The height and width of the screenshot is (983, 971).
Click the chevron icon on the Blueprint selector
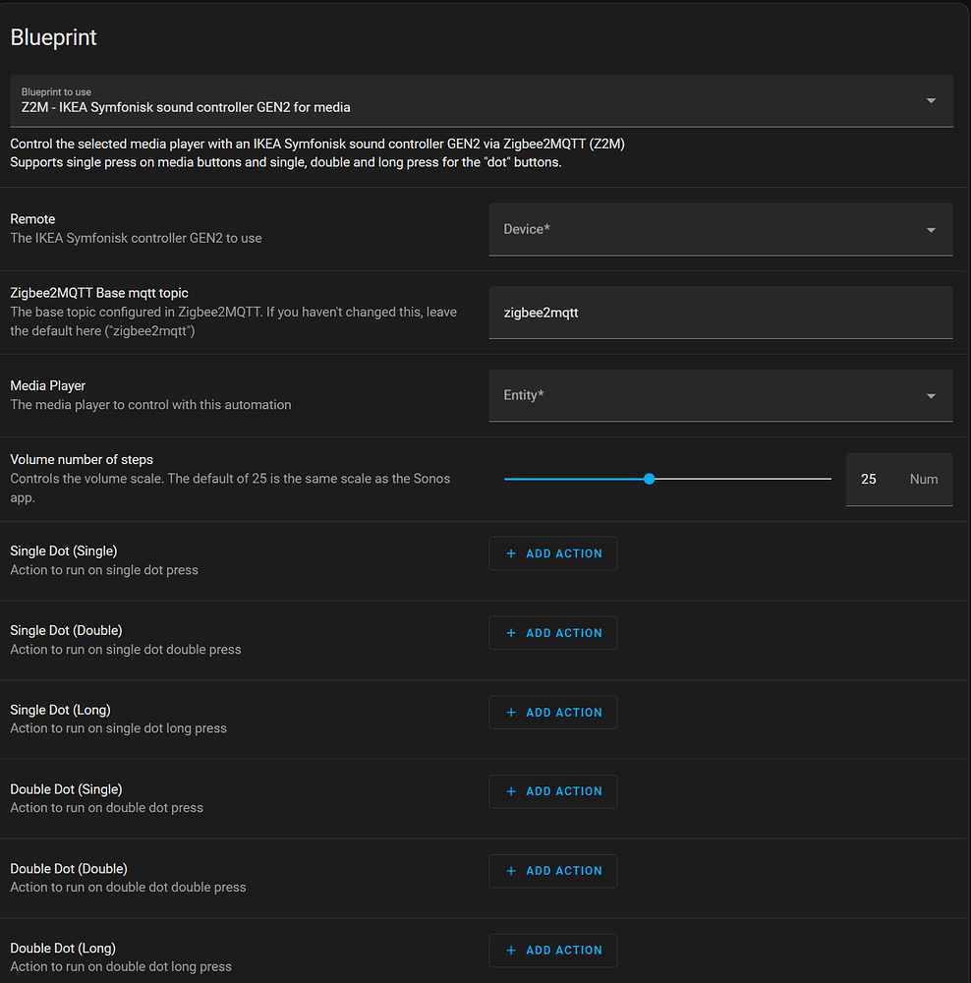click(930, 100)
